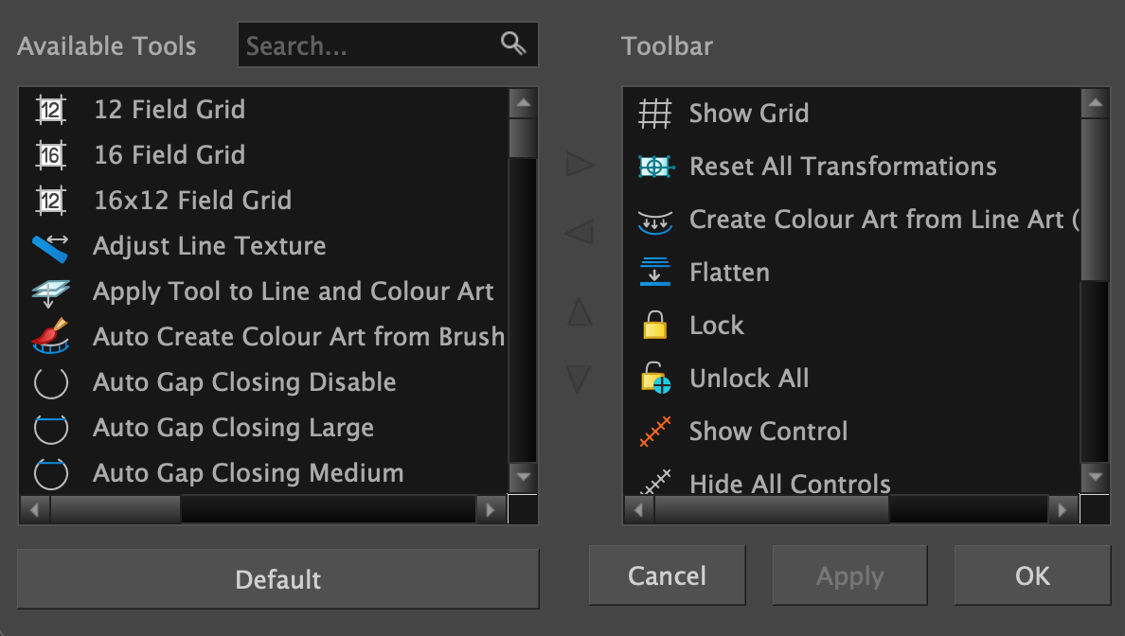1125x636 pixels.
Task: Click the 16x12 Field Grid icon
Action: point(50,200)
